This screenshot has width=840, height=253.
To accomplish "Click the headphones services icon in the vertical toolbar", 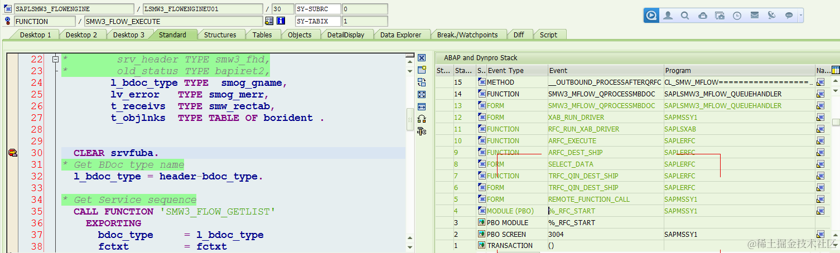I will [422, 119].
